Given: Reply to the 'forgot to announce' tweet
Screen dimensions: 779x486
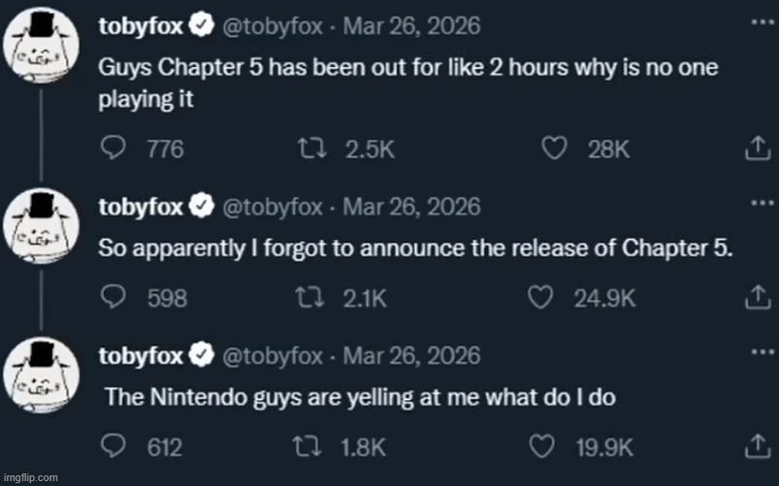Looking at the screenshot, I should tap(115, 298).
